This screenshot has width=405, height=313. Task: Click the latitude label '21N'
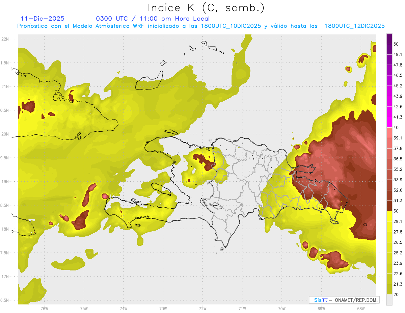[6, 86]
